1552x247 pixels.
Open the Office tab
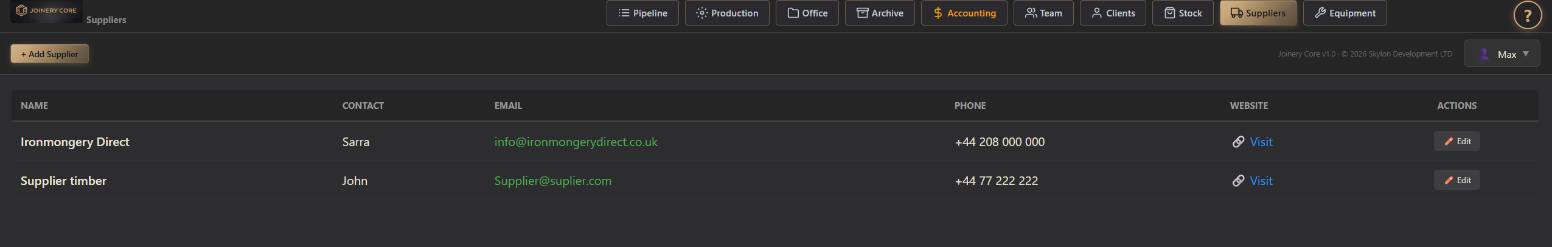(807, 13)
